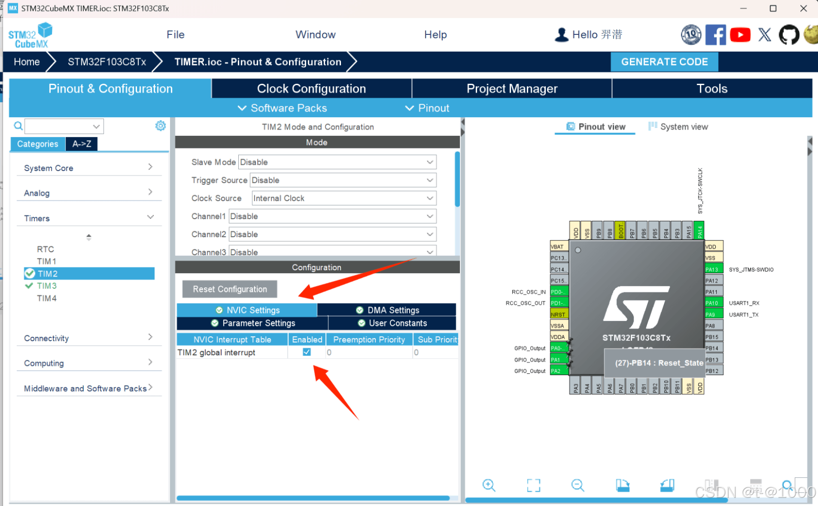Expand the Connectivity category

pyautogui.click(x=89, y=338)
